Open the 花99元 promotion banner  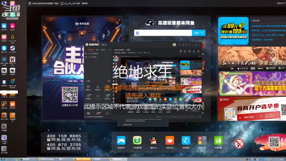pyautogui.click(x=233, y=31)
